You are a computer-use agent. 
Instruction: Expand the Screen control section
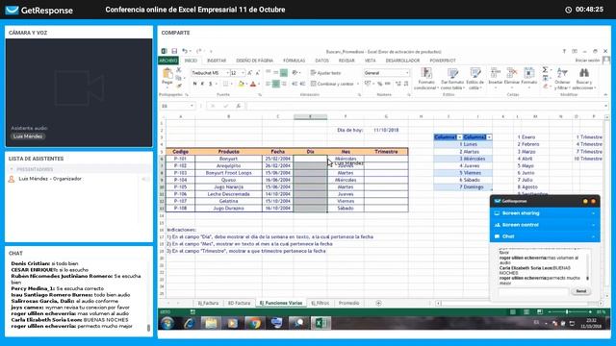click(545, 225)
